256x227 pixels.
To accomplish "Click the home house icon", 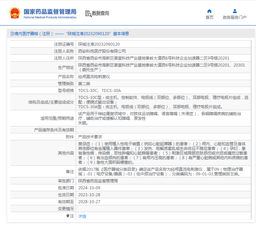I will [209, 11].
